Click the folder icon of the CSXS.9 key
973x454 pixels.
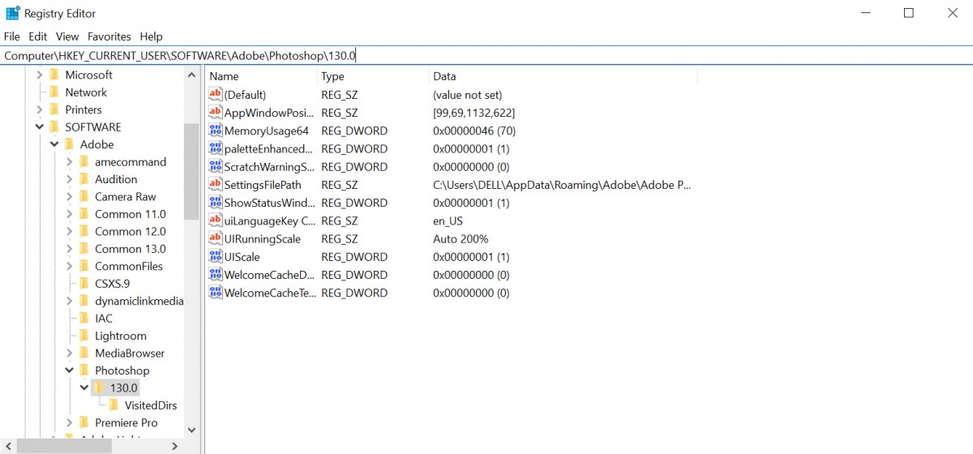84,284
